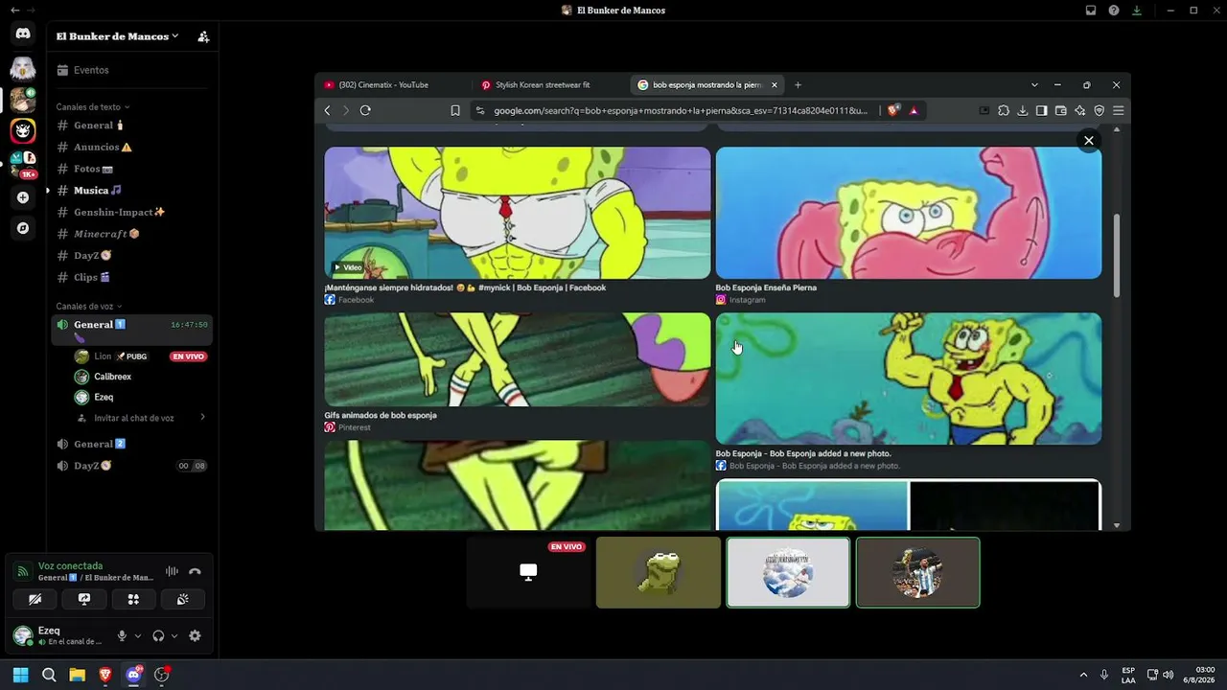Image resolution: width=1227 pixels, height=690 pixels.
Task: Go back in the streamed browser
Action: (327, 110)
